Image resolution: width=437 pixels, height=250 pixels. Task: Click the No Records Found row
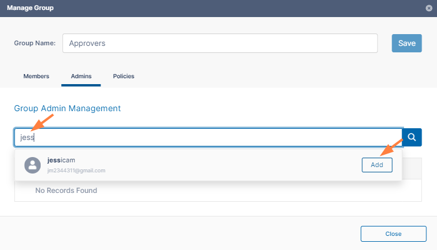[66, 191]
